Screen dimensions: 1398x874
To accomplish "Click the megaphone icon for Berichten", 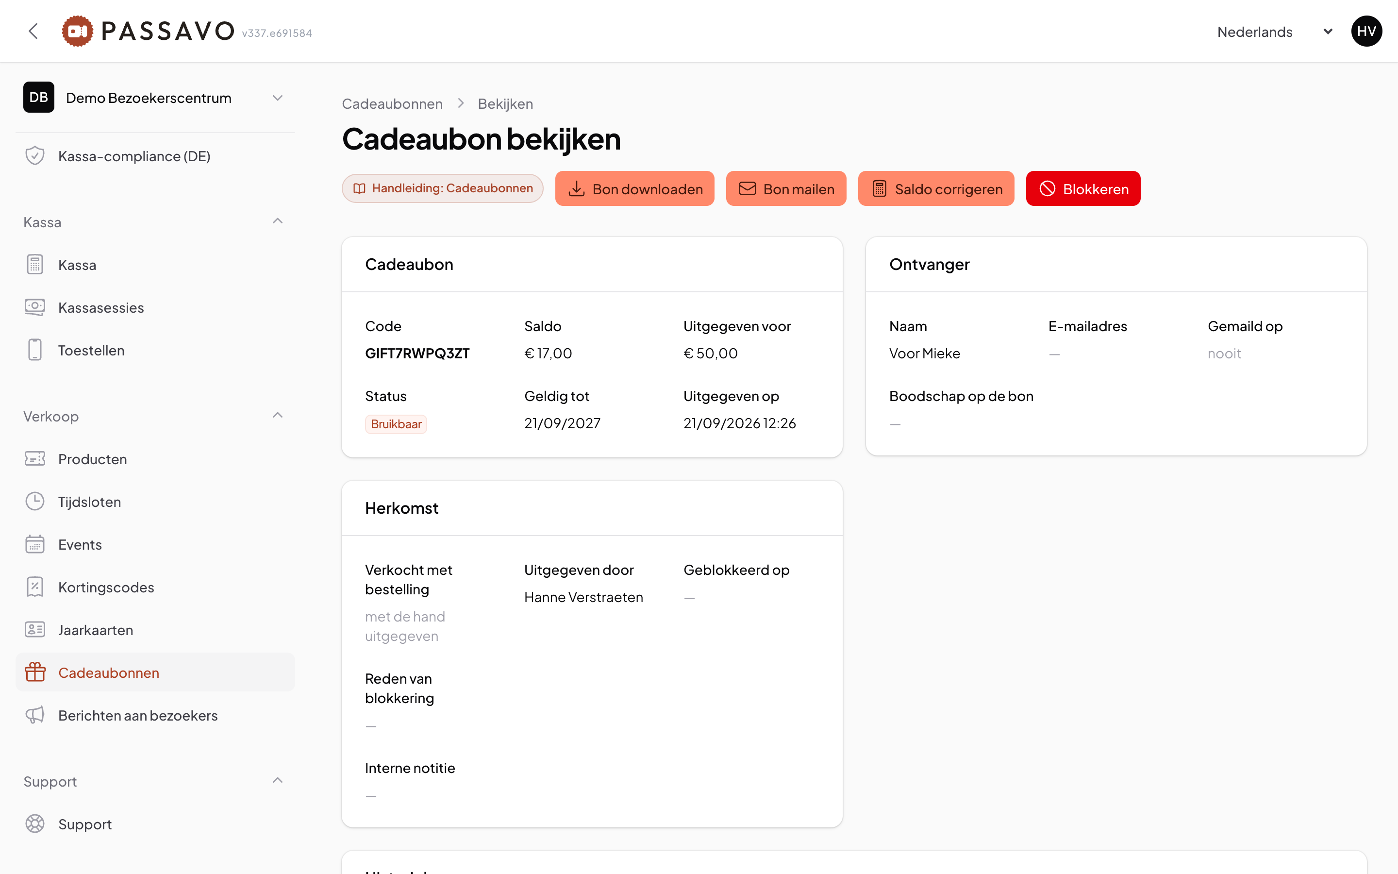I will pyautogui.click(x=34, y=715).
